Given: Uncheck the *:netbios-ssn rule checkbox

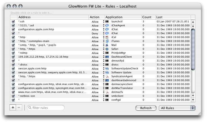Looking at the screenshot, I should pos(13,96).
